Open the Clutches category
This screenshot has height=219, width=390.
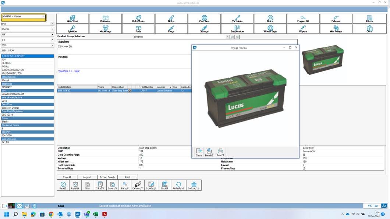click(204, 19)
